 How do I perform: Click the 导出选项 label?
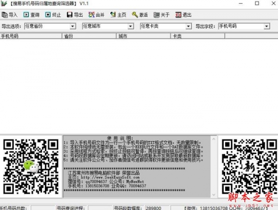[11, 26]
